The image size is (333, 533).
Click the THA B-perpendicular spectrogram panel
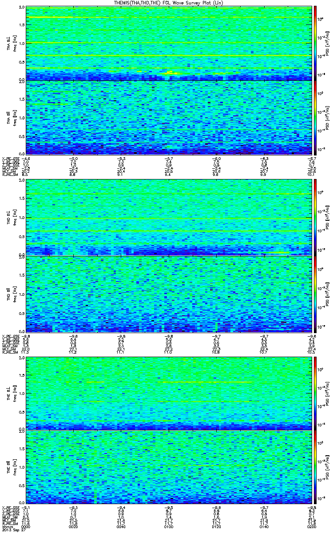(169, 43)
